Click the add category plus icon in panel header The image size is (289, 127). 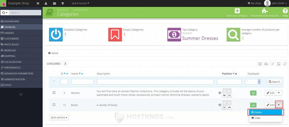tap(260, 64)
